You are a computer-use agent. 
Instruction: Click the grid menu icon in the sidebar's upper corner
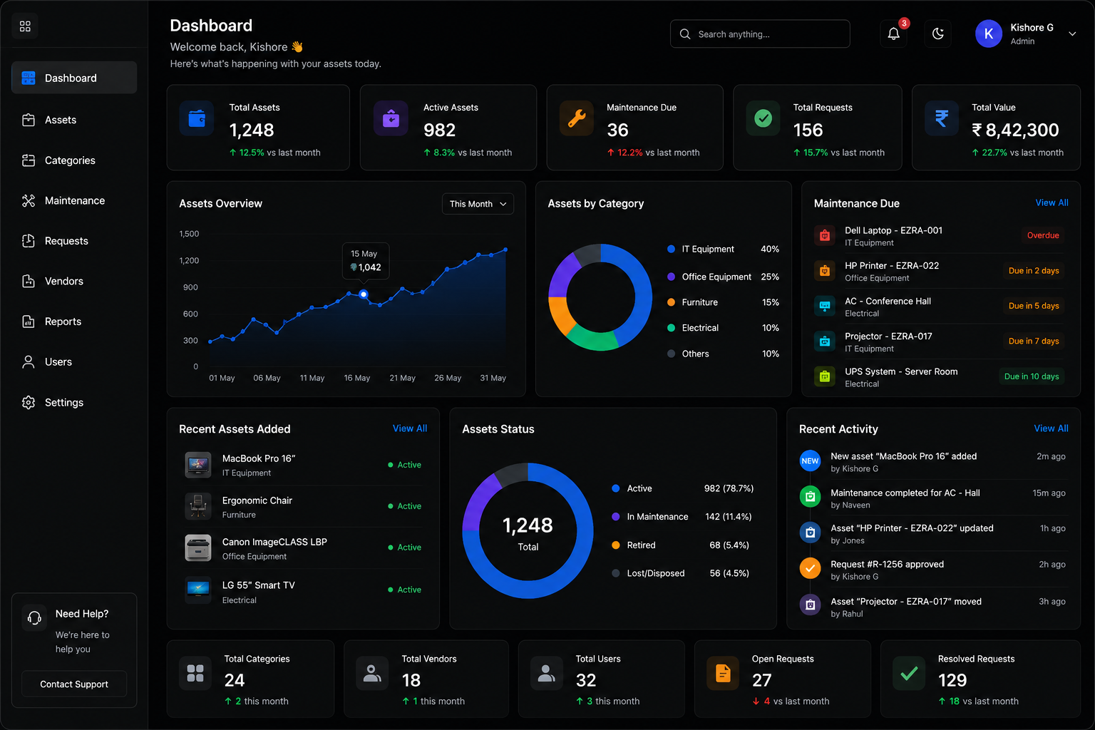tap(25, 26)
